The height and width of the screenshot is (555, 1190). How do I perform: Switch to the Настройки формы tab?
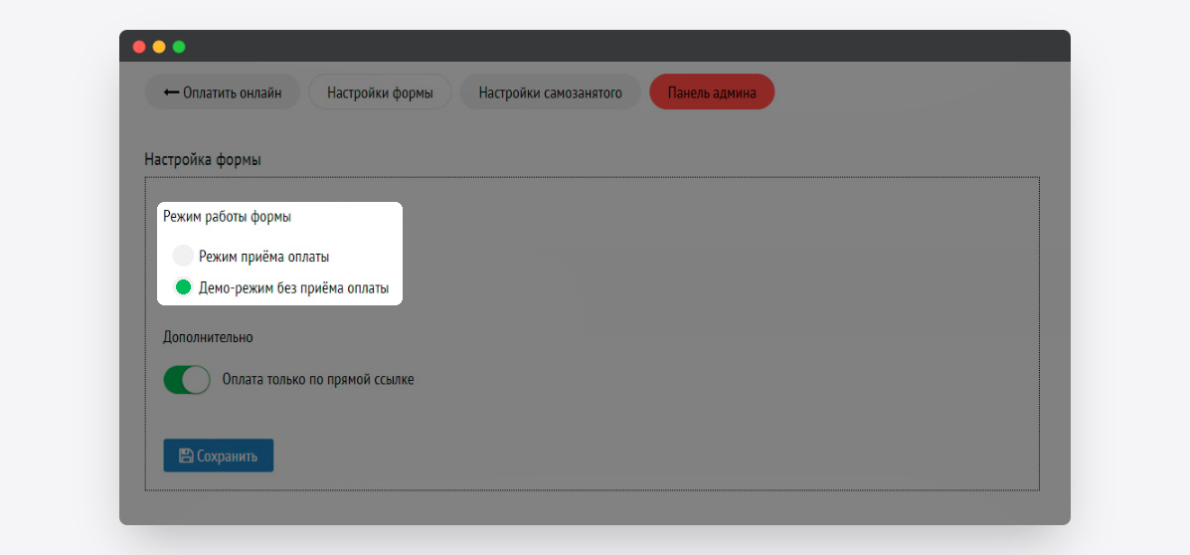380,92
